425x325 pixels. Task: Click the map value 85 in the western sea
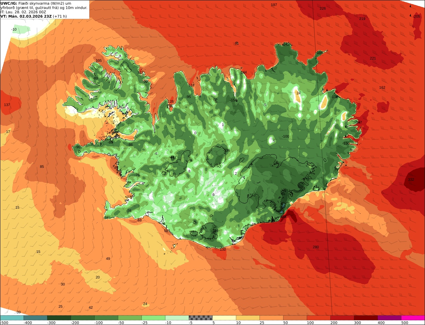point(42,166)
